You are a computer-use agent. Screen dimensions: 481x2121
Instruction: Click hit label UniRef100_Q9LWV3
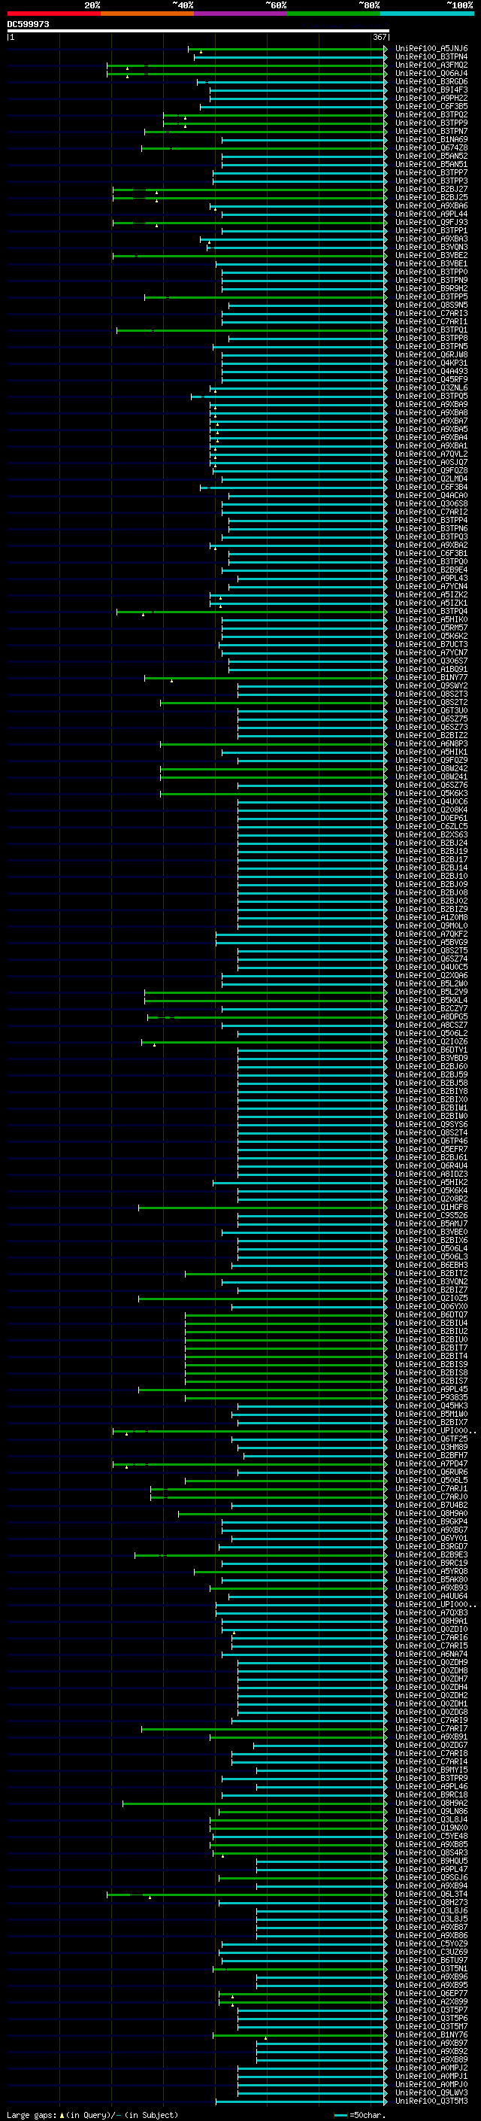[431, 2093]
